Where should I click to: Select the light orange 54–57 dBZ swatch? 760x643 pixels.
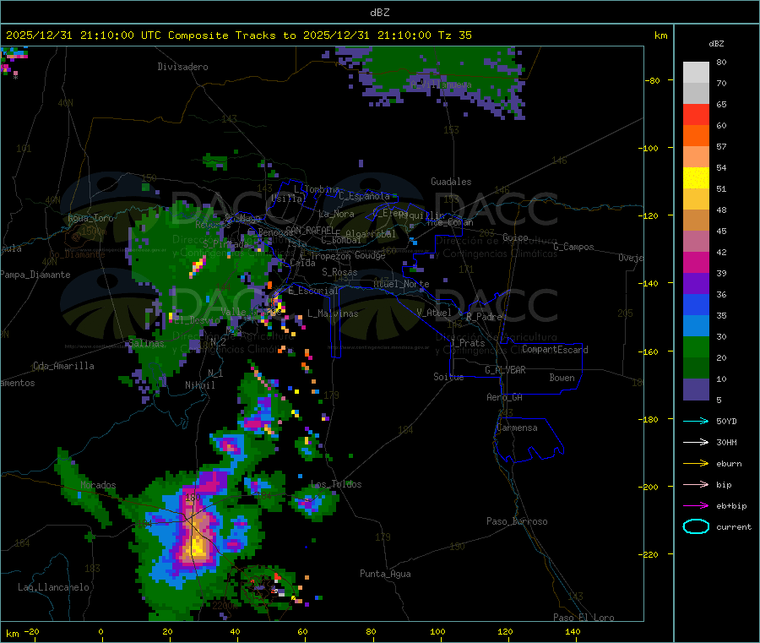[x=696, y=156]
